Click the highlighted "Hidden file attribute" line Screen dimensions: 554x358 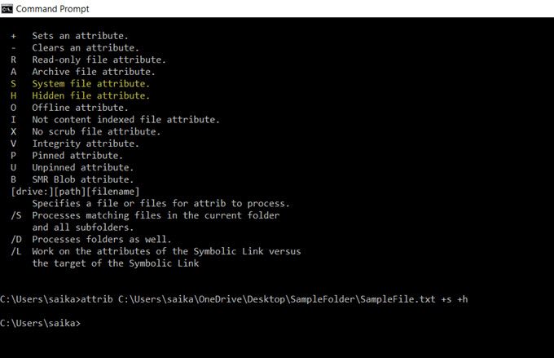pyautogui.click(x=90, y=95)
